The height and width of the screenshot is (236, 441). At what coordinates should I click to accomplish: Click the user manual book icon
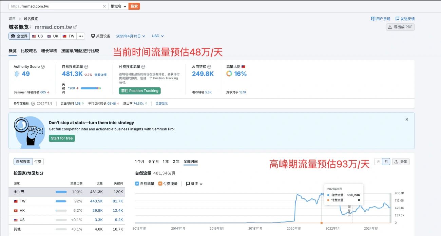click(373, 19)
